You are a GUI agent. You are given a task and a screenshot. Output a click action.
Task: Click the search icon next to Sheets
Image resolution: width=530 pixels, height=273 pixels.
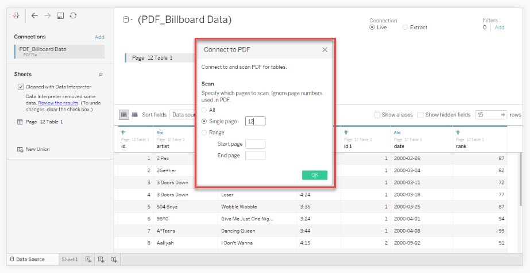click(x=100, y=75)
